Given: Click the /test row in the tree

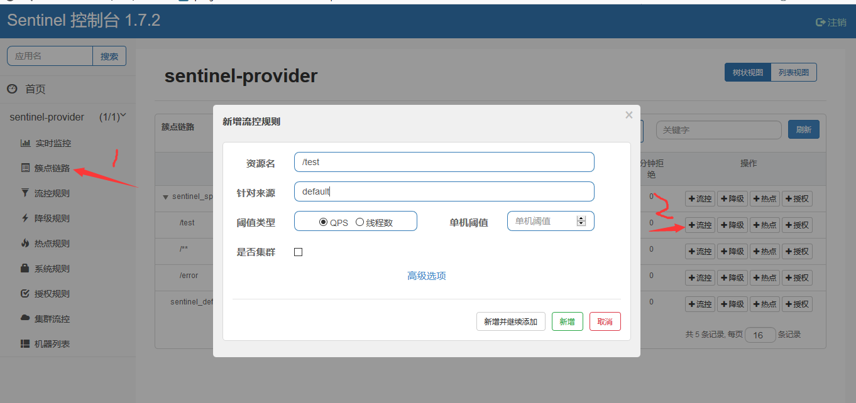Looking at the screenshot, I should 187,222.
